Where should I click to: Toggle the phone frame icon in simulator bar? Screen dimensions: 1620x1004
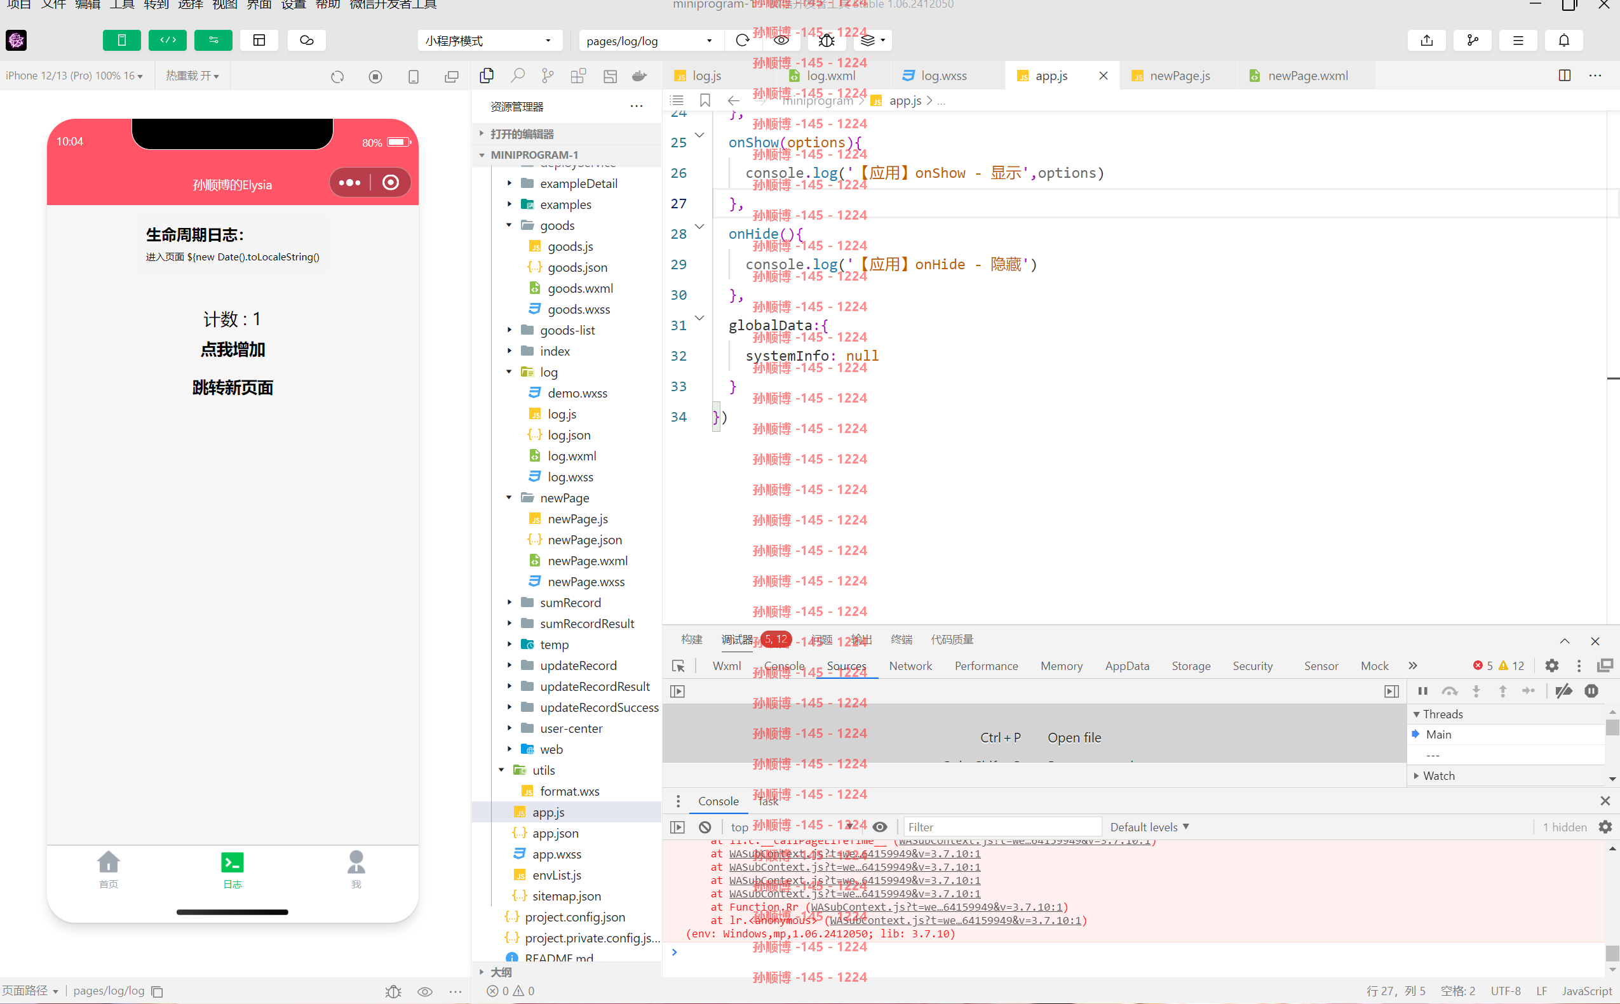413,77
